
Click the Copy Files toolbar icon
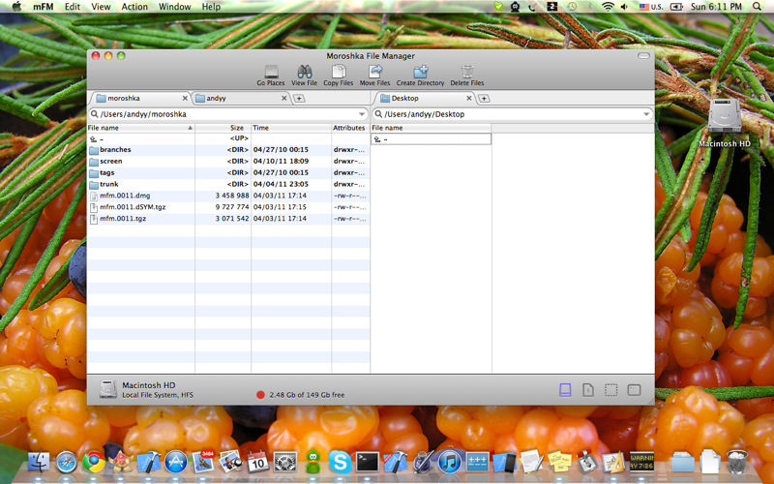click(x=338, y=73)
